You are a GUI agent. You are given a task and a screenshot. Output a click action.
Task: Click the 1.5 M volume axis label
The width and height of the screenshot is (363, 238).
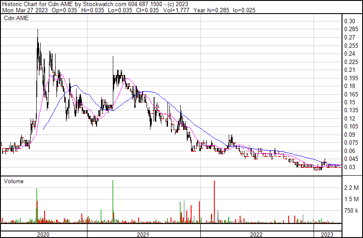point(351,199)
